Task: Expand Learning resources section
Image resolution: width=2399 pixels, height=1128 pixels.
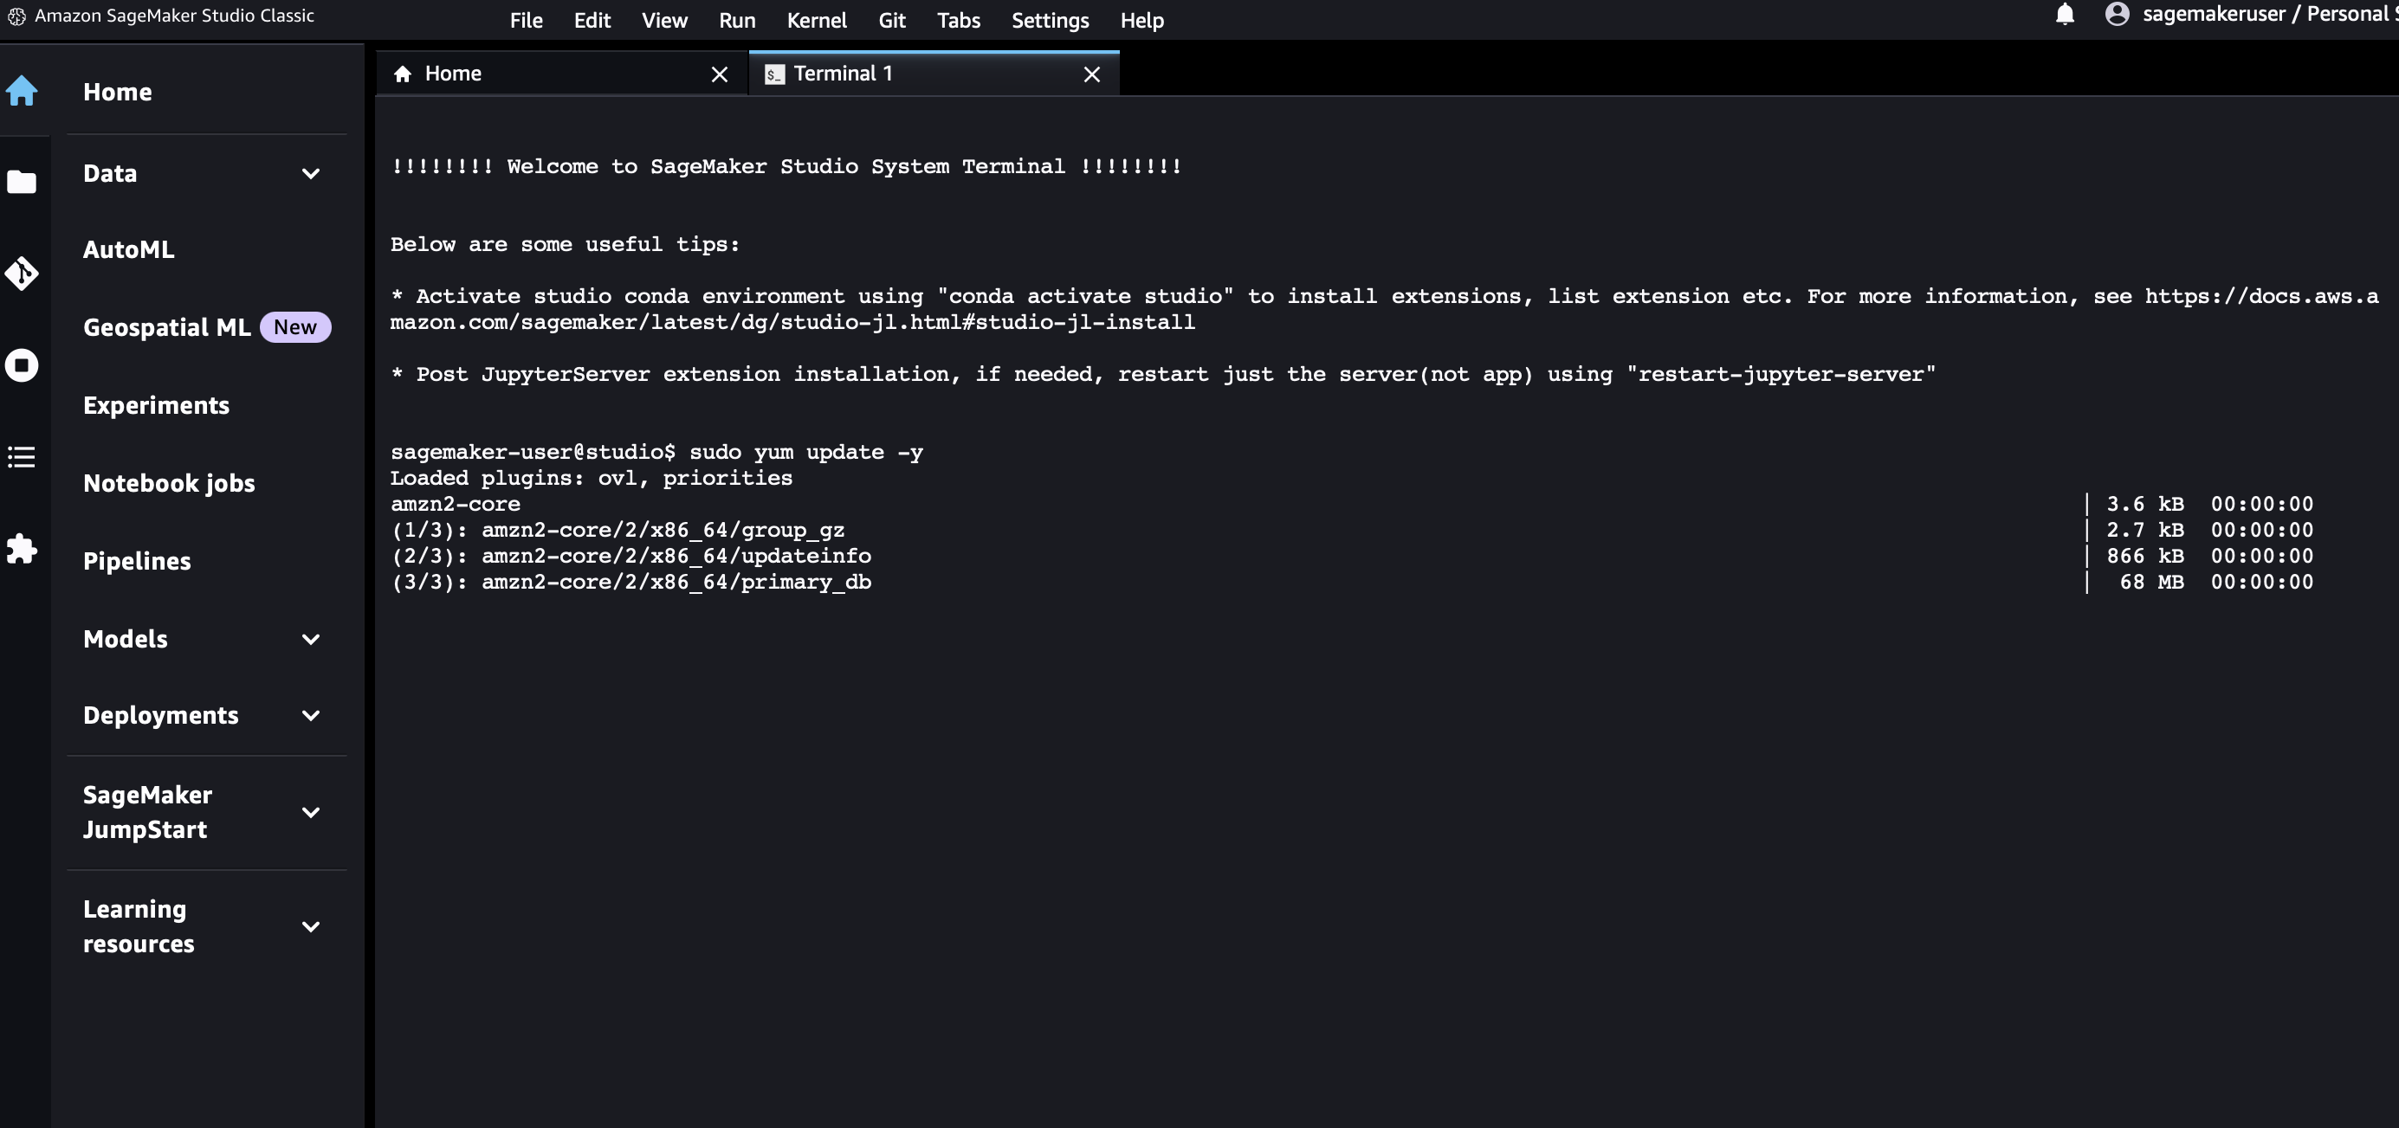Action: click(311, 927)
